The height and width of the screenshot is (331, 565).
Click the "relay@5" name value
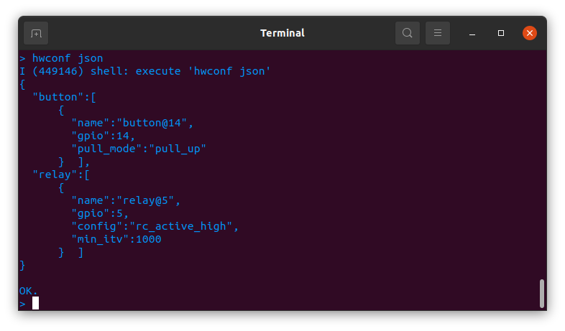(145, 200)
